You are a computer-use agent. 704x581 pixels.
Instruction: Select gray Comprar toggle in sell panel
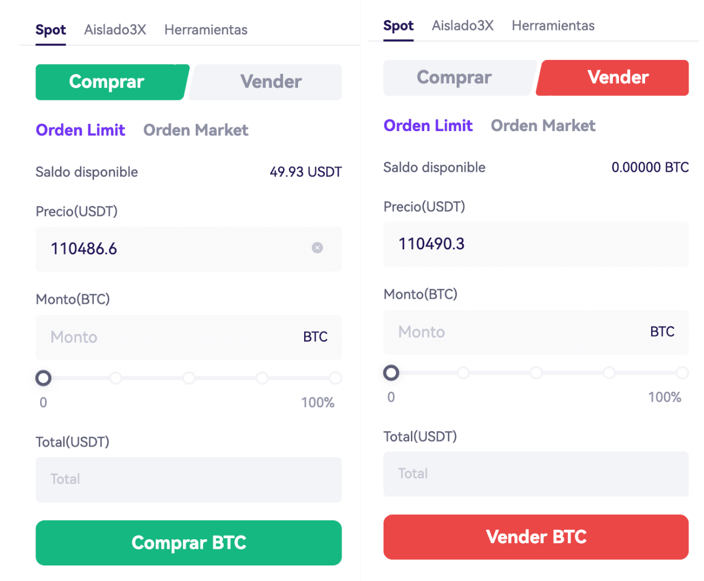[x=459, y=78]
